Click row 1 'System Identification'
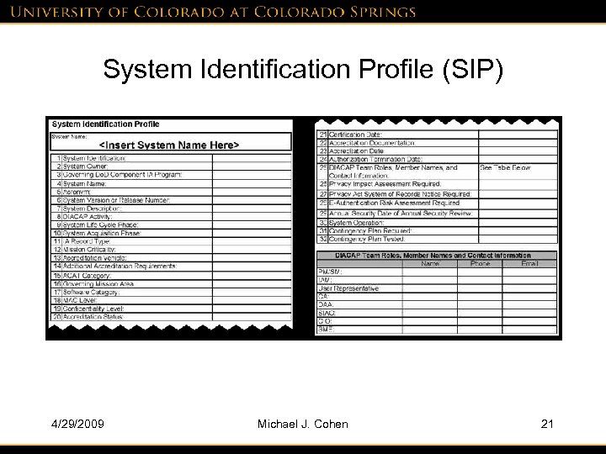 [x=171, y=158]
